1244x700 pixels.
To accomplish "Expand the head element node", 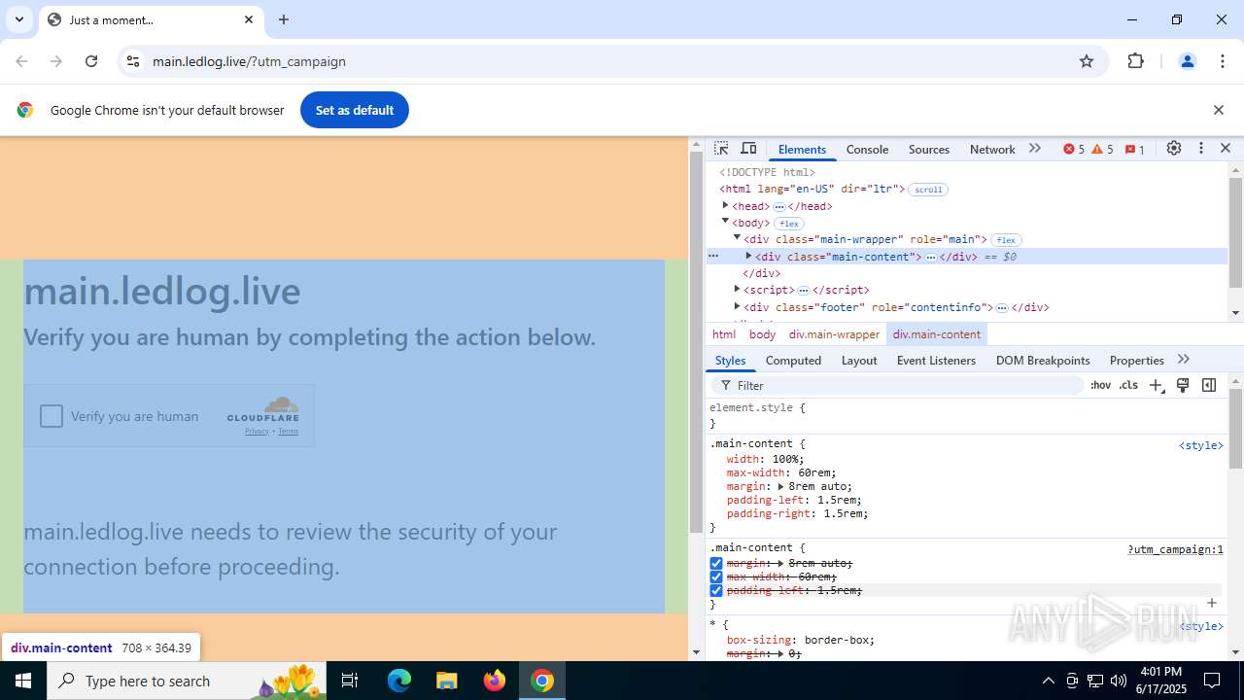I will point(725,206).
